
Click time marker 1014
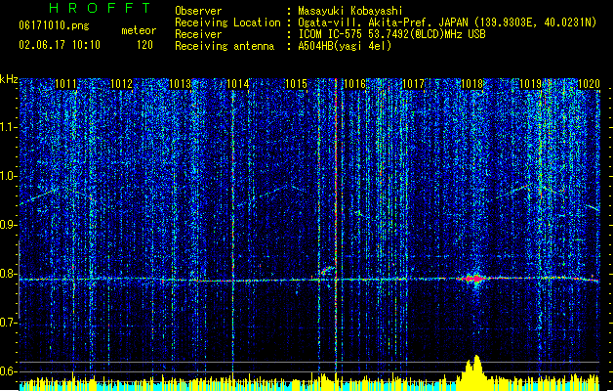(238, 84)
